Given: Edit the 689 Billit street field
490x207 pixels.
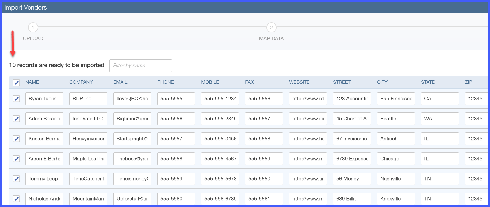Looking at the screenshot, I should [x=352, y=199].
